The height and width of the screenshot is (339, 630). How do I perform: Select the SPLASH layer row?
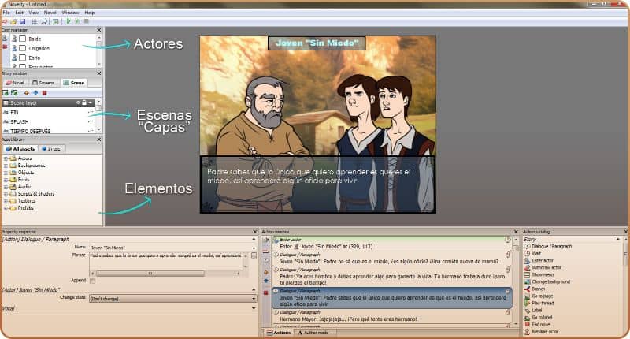coord(48,121)
